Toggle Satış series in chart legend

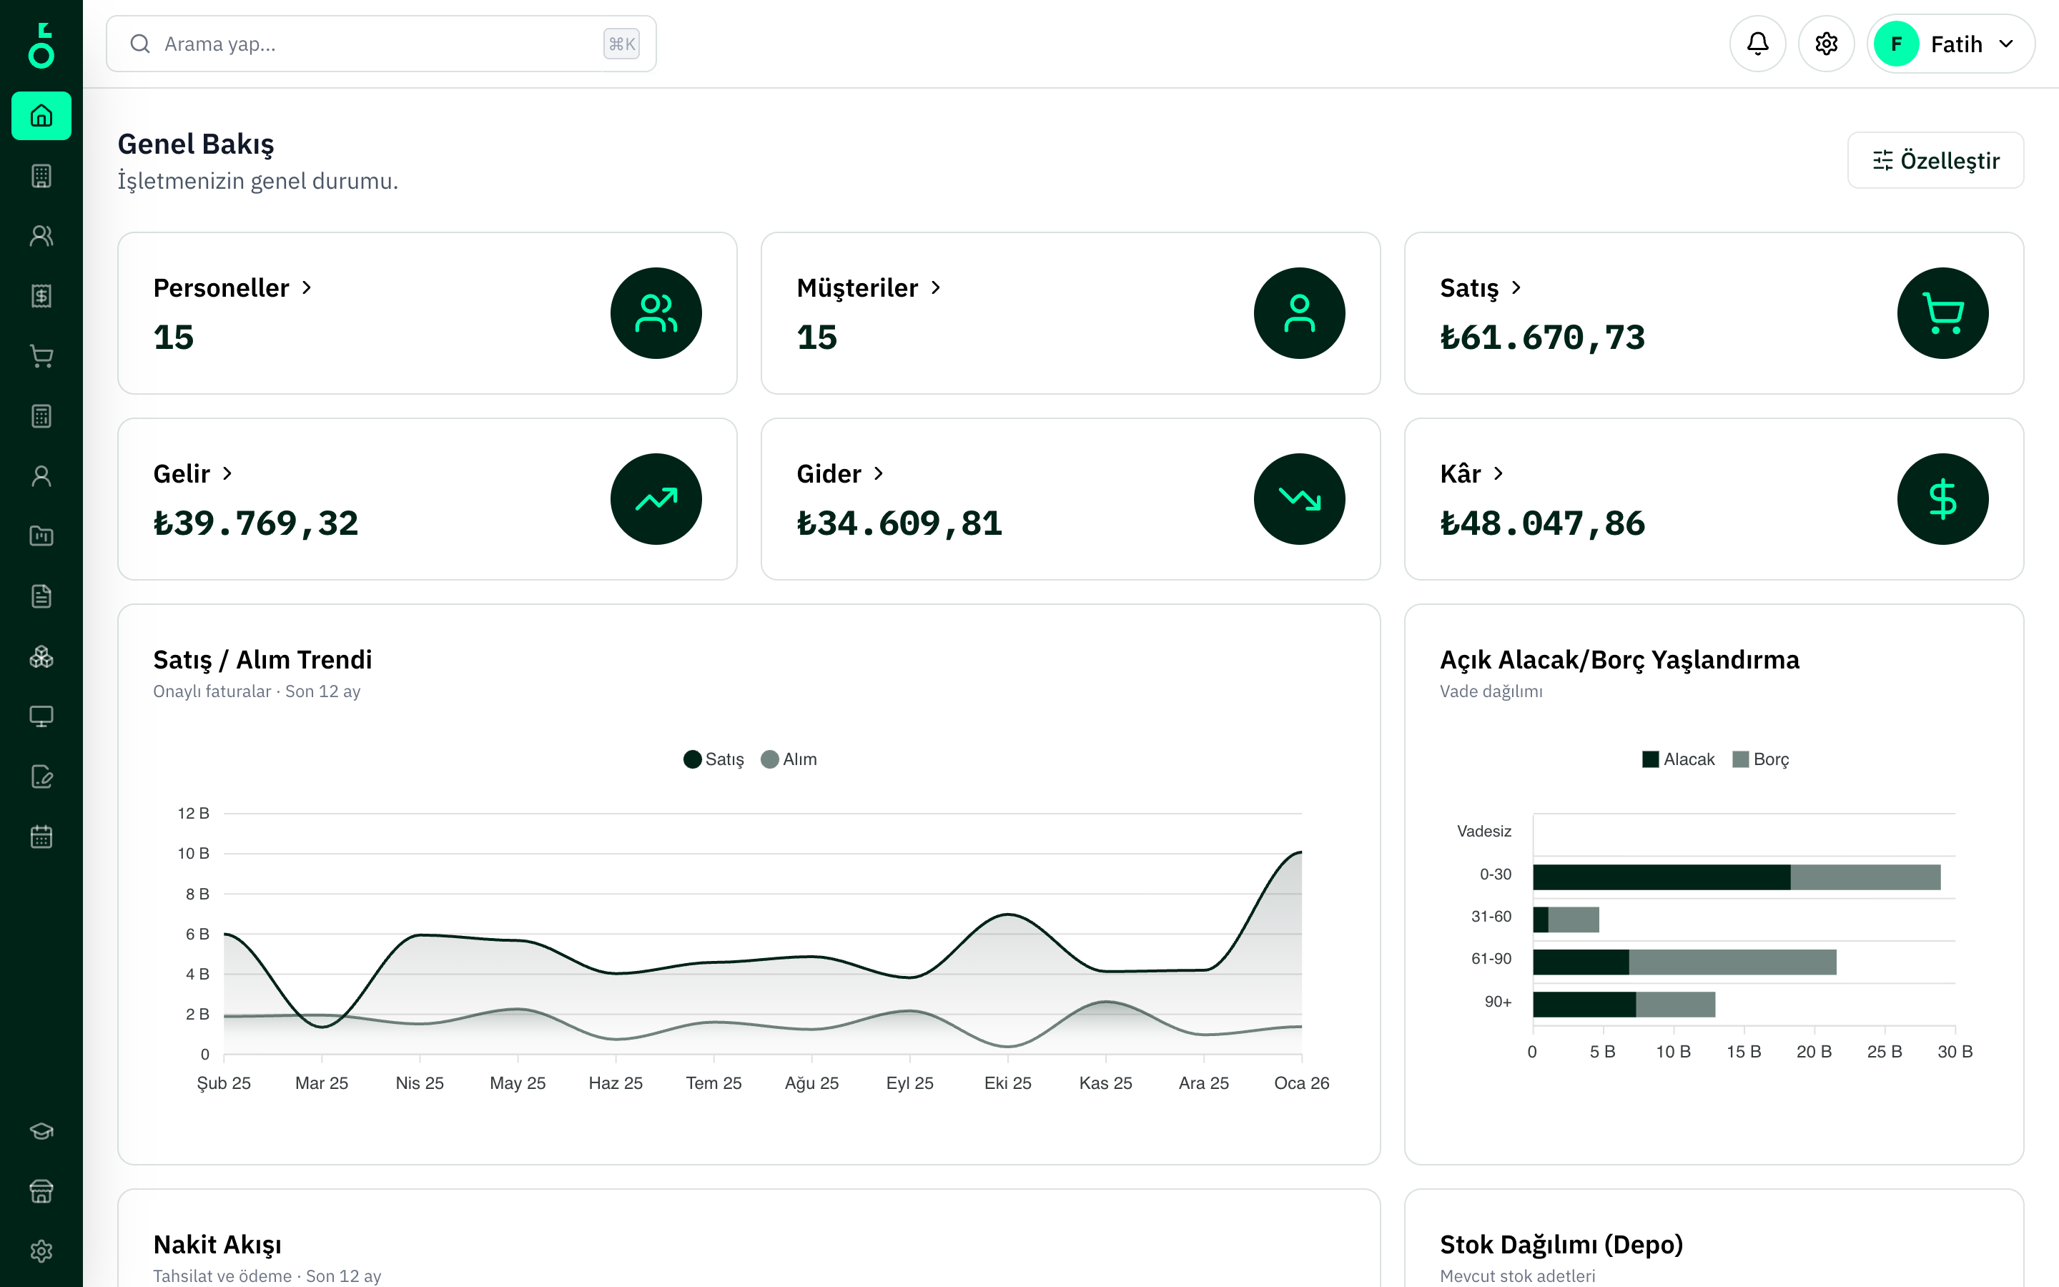(x=714, y=759)
